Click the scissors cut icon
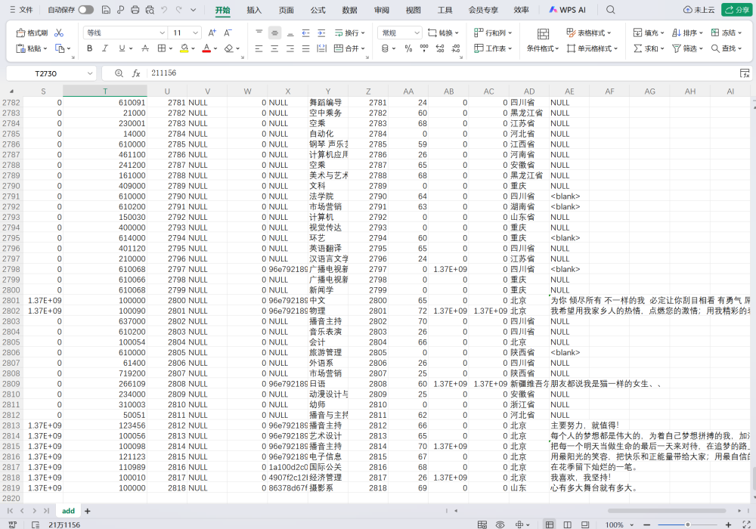Image resolution: width=756 pixels, height=529 pixels. click(x=59, y=33)
